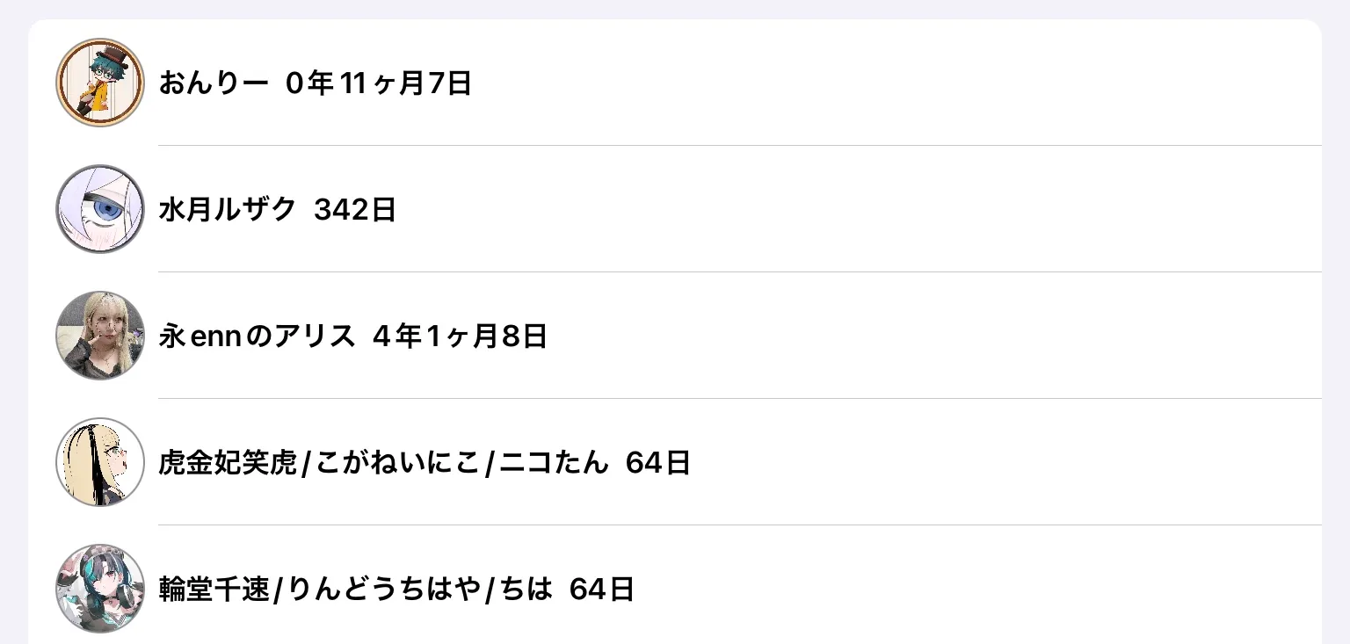Click empty area of おんりー row
This screenshot has width=1350, height=644.
pyautogui.click(x=879, y=83)
